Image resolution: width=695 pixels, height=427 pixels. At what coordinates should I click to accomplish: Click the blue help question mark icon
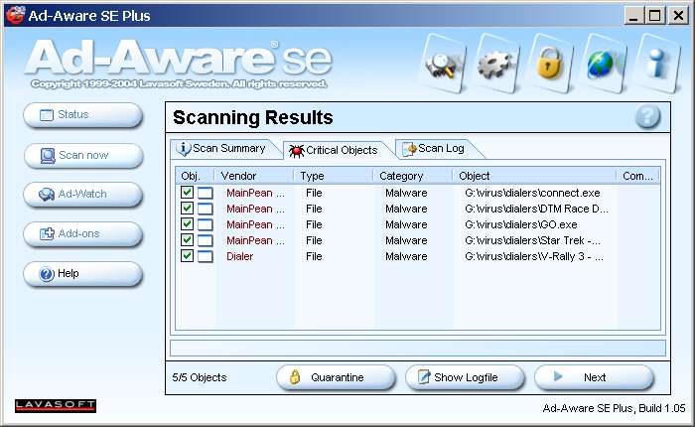click(647, 117)
